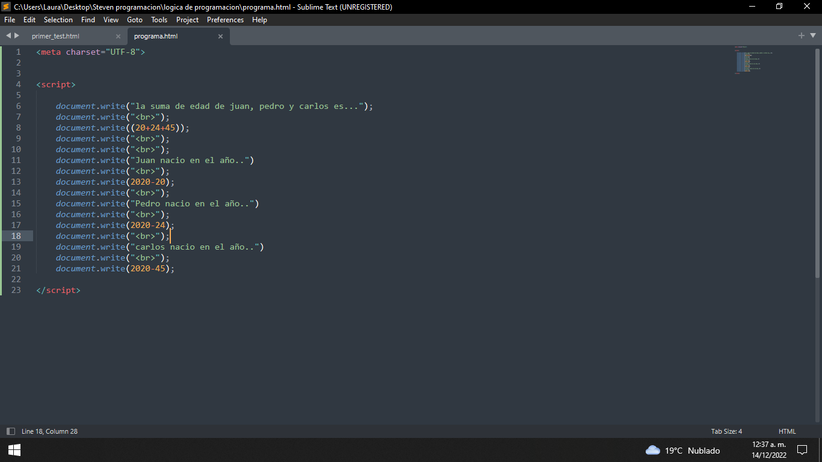Open Tab Size: 4 indentation options
The image size is (822, 462).
pos(726,431)
